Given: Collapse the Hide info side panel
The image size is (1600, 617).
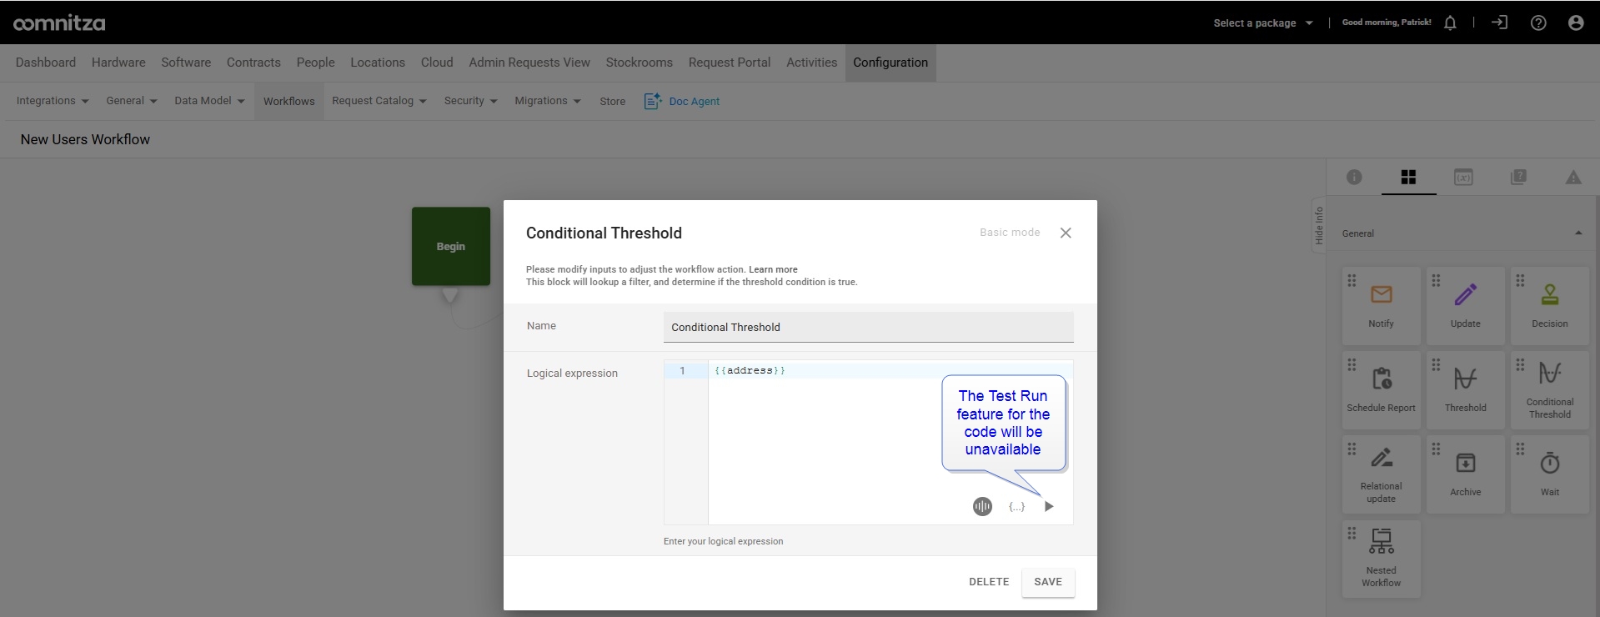Looking at the screenshot, I should [1318, 225].
